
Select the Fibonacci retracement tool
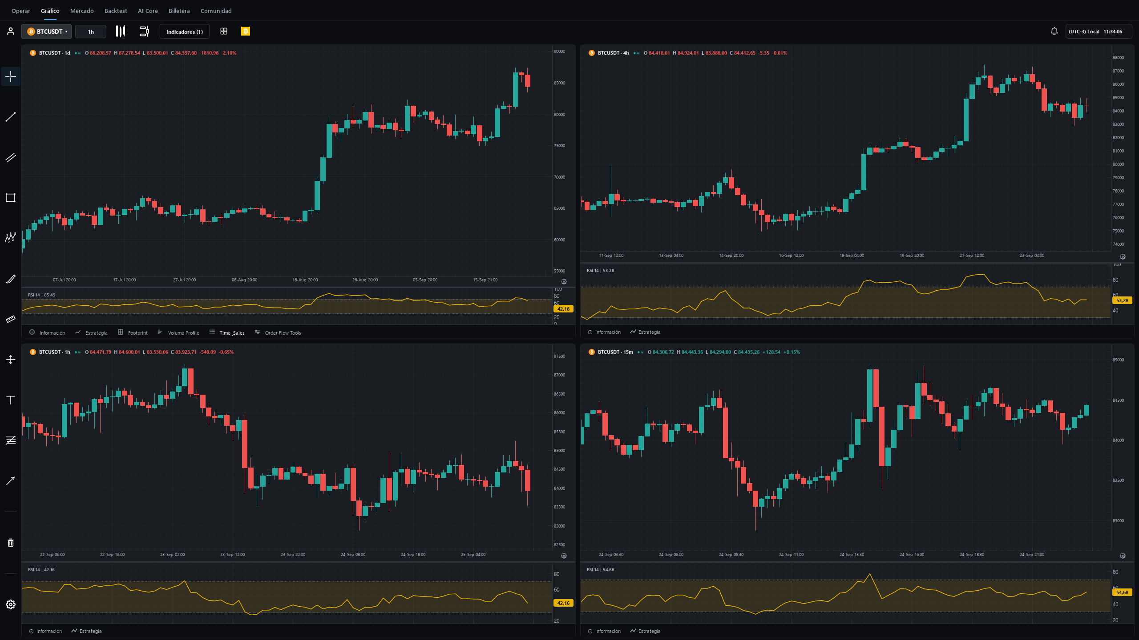click(11, 440)
